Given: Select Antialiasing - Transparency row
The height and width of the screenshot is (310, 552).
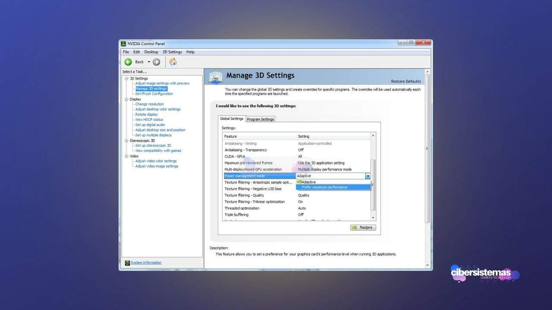Looking at the screenshot, I should pyautogui.click(x=297, y=150).
